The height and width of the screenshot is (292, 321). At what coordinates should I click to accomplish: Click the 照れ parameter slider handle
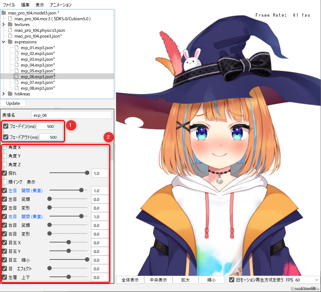click(87, 173)
